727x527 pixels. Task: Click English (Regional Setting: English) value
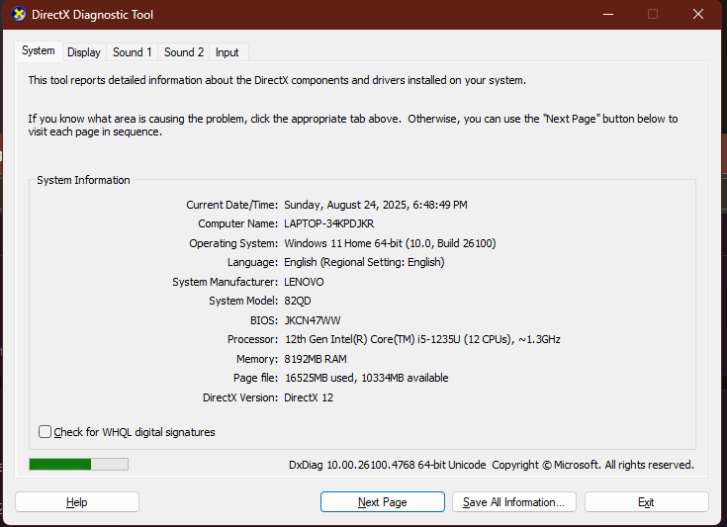(x=364, y=262)
